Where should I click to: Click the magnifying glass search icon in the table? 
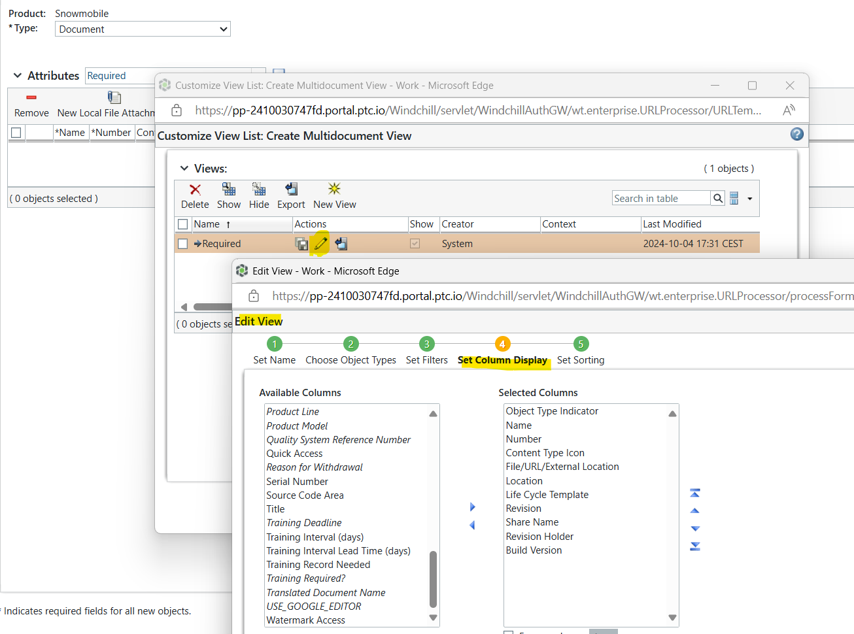pyautogui.click(x=717, y=197)
